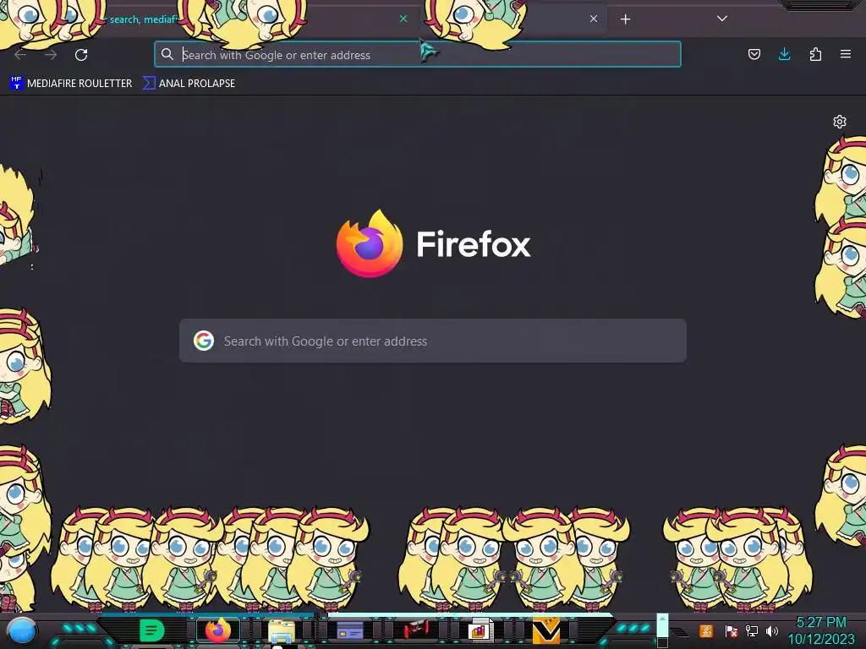Open the orange V app taskbar icon
866x649 pixels.
545,631
